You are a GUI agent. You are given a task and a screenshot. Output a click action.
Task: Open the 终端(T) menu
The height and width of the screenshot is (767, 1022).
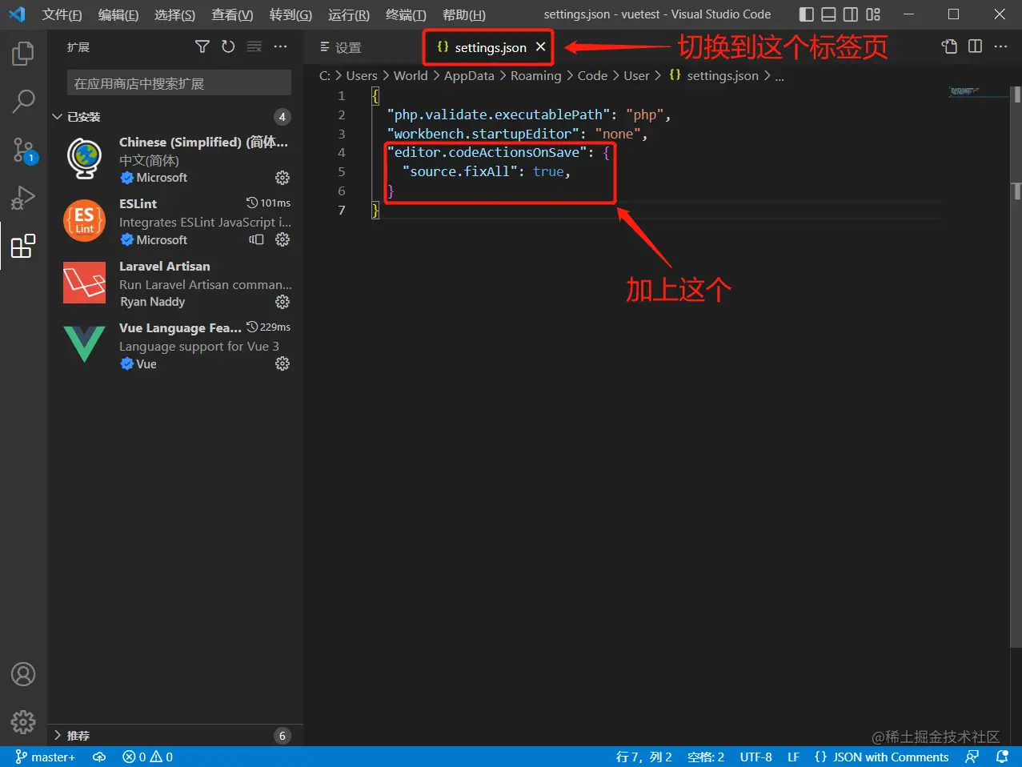[x=406, y=14]
